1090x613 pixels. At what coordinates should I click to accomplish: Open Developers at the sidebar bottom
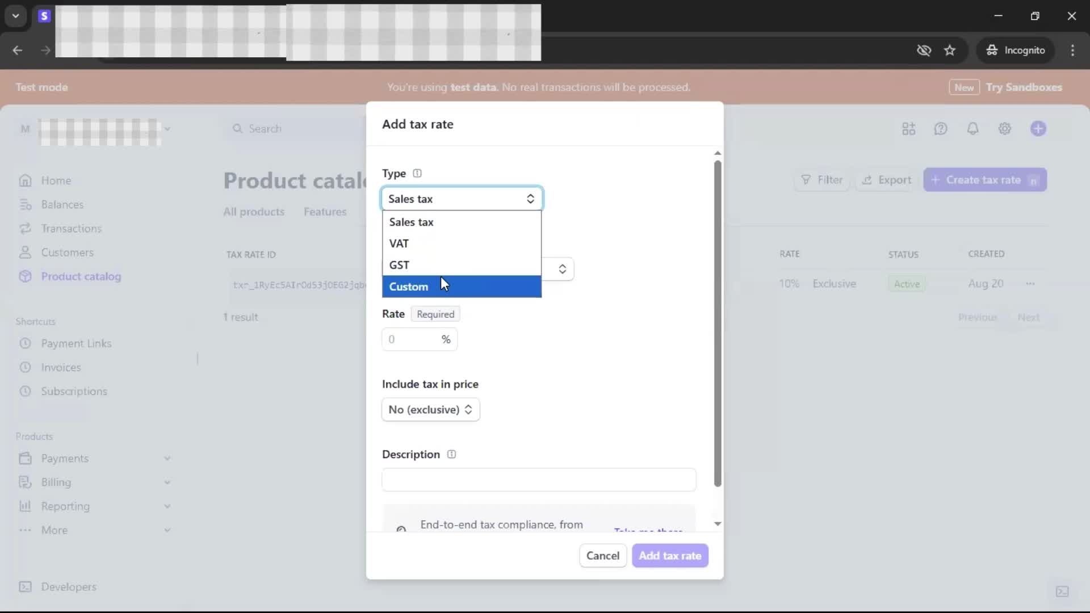click(x=68, y=587)
